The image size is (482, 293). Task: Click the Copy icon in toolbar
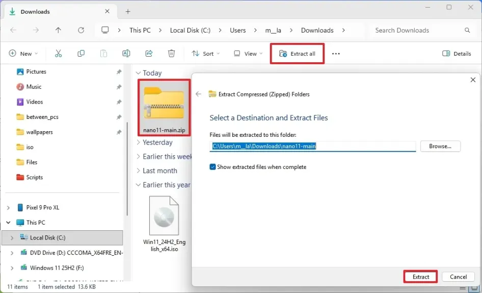point(81,54)
